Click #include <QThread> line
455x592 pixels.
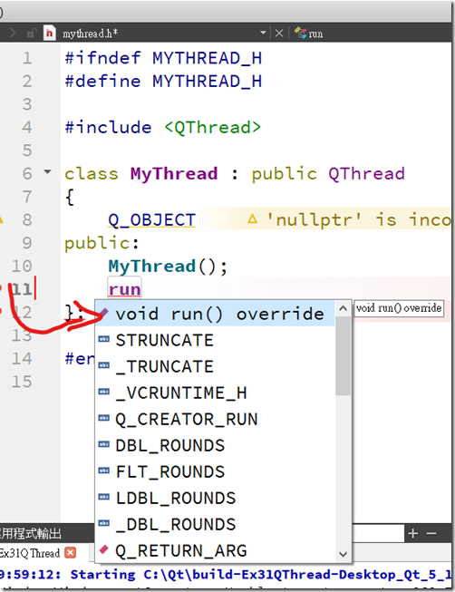point(163,127)
